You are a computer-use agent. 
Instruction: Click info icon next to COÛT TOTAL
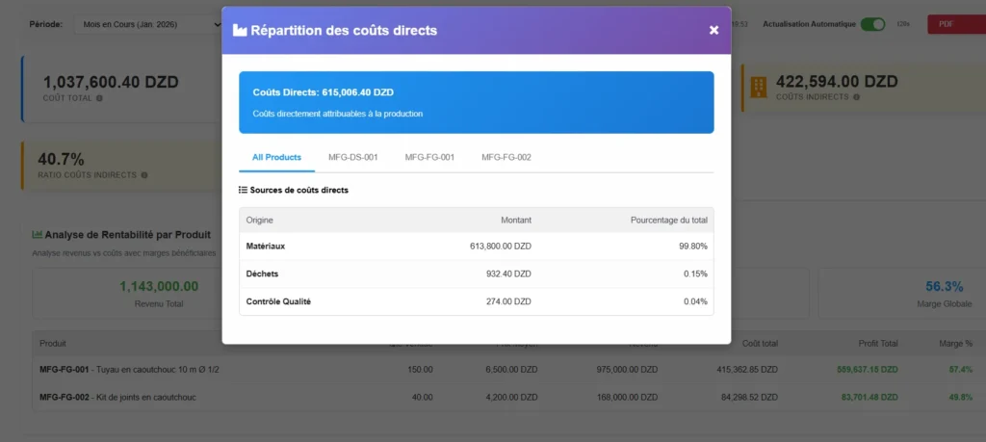tap(99, 98)
